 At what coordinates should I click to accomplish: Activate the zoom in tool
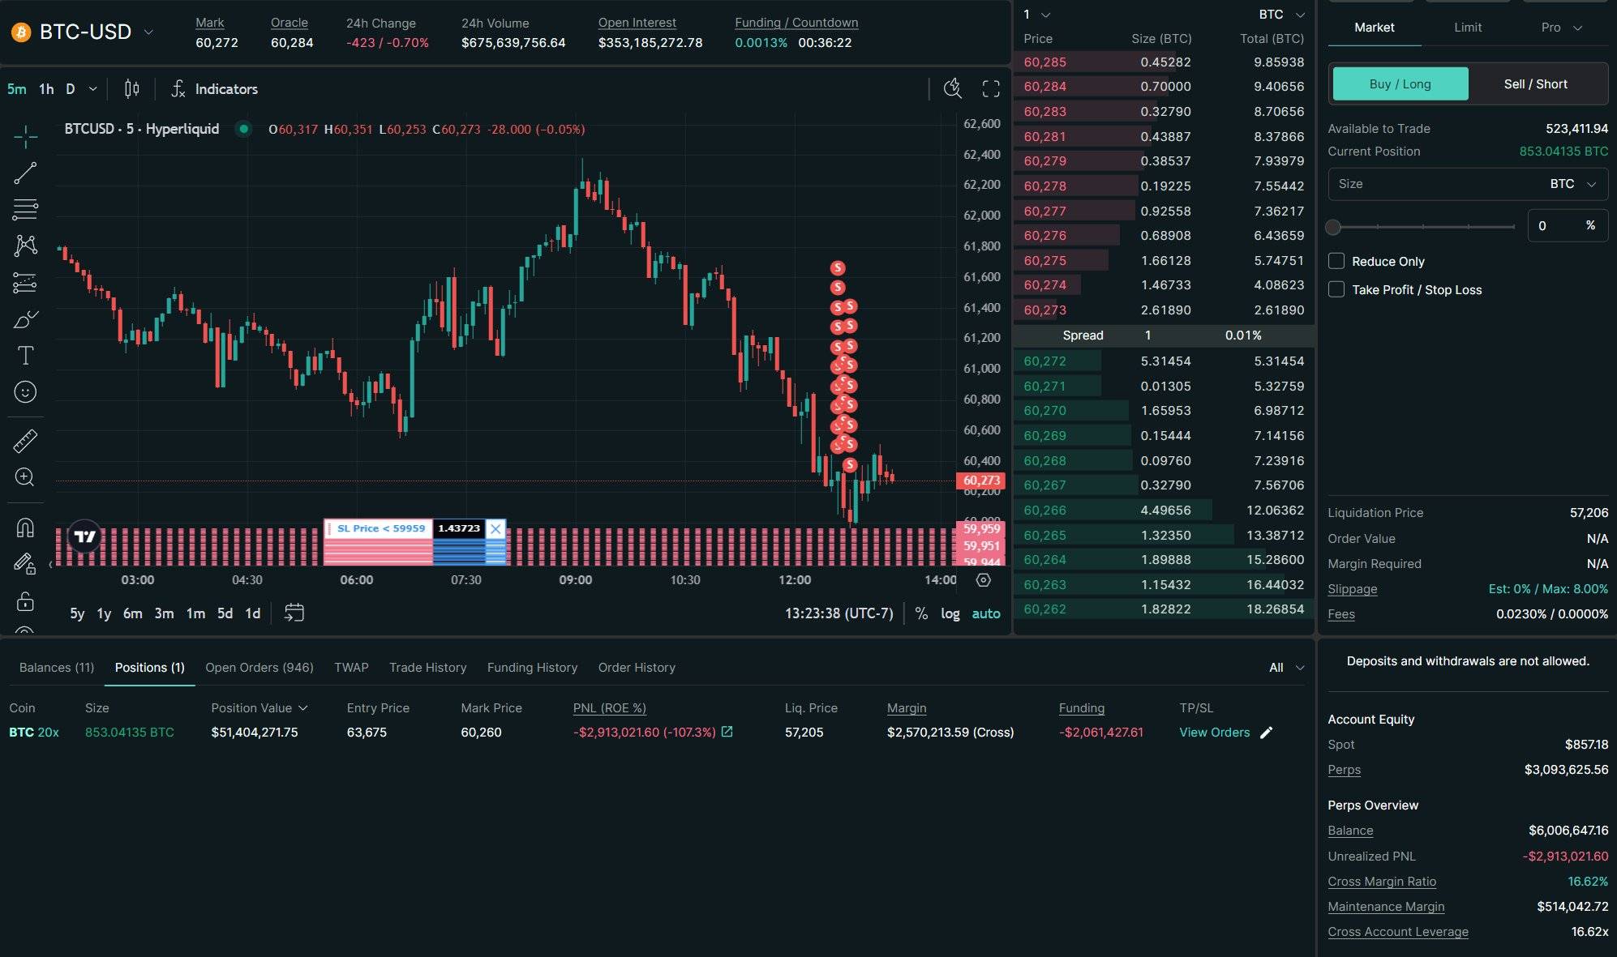25,477
